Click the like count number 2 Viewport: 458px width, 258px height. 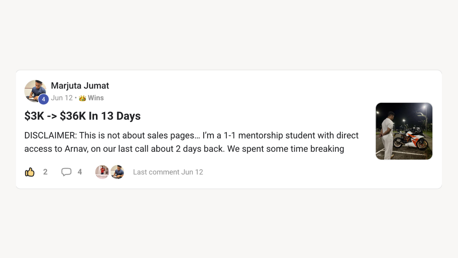pyautogui.click(x=45, y=172)
